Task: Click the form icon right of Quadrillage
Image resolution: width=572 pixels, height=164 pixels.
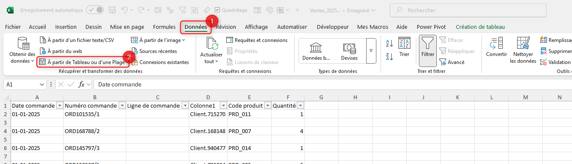Action: tap(257, 10)
